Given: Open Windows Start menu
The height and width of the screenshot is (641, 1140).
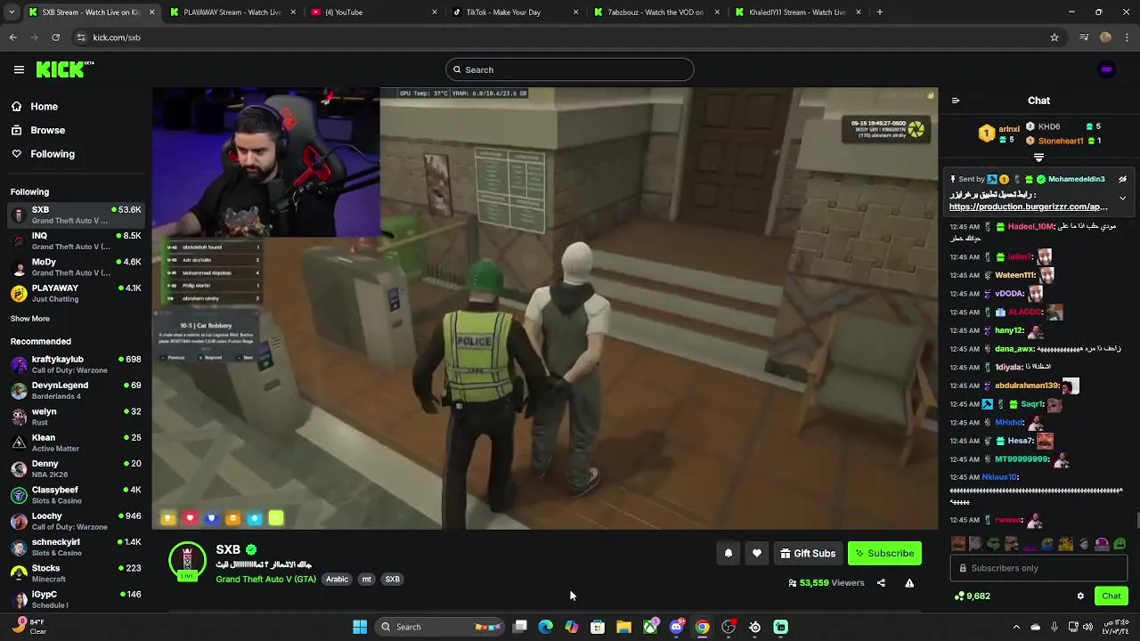Looking at the screenshot, I should pyautogui.click(x=360, y=627).
